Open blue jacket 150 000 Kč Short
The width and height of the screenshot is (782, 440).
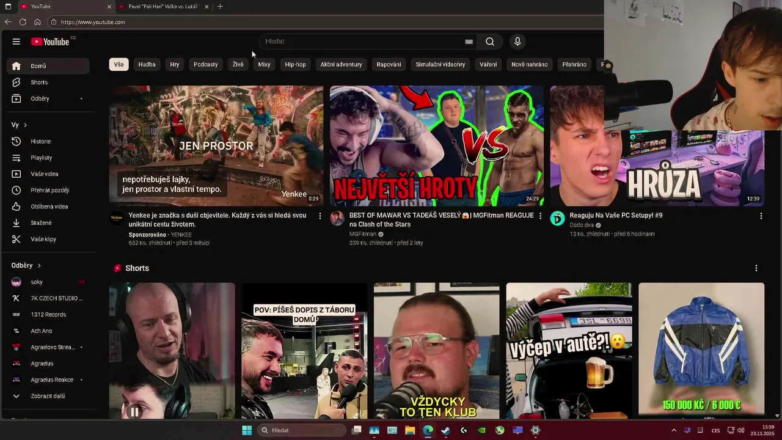(x=701, y=350)
